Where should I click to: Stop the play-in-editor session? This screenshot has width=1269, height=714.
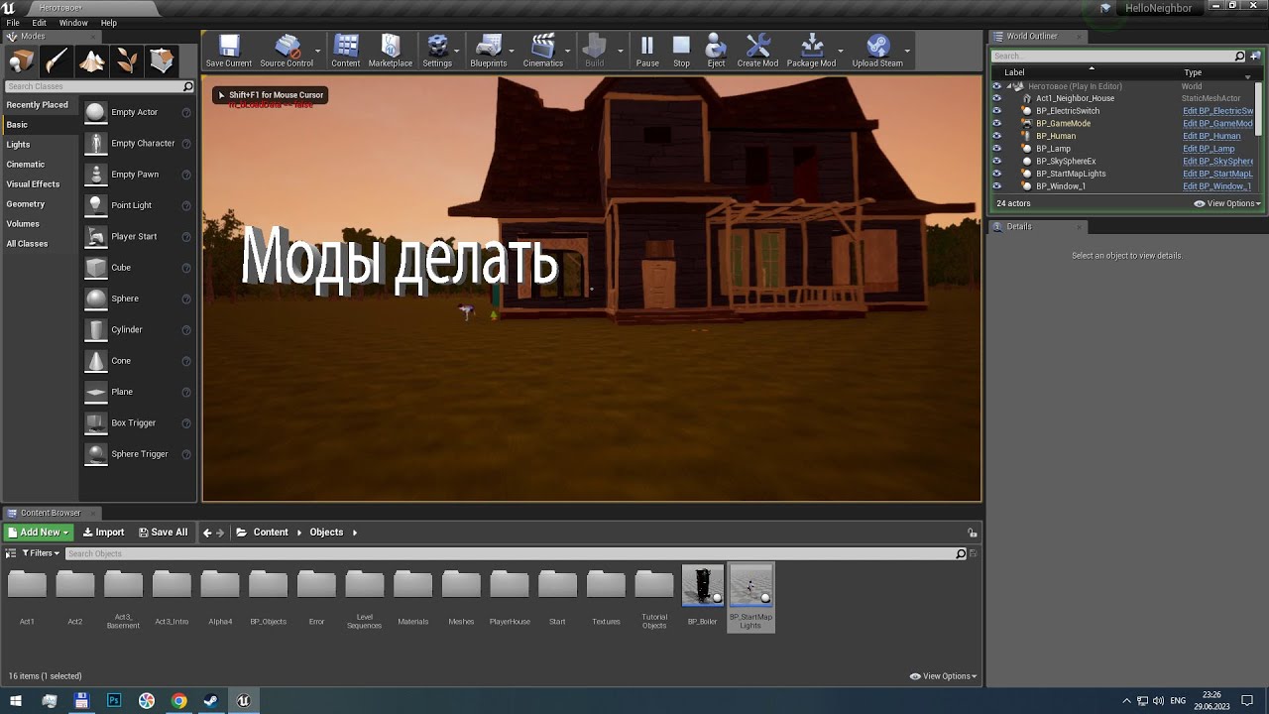click(681, 46)
